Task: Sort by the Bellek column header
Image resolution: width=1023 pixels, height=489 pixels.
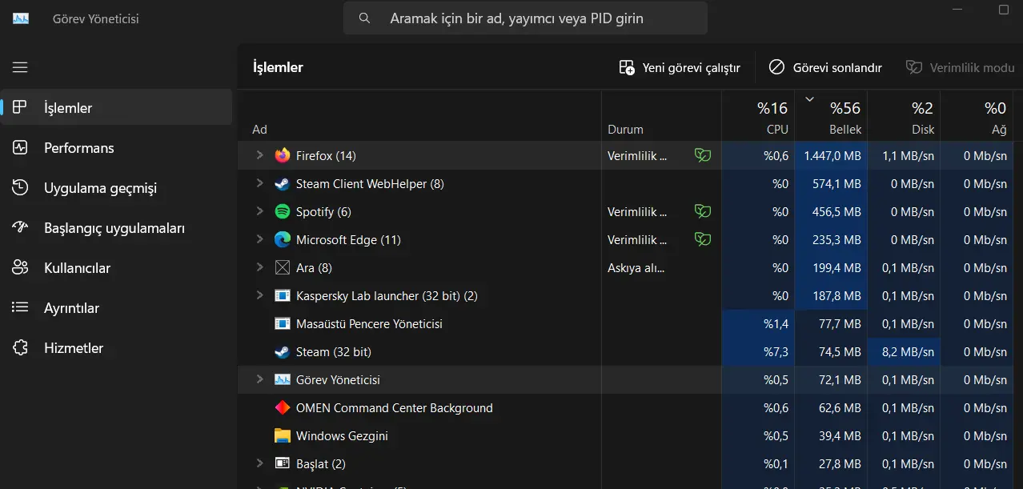Action: (x=831, y=116)
